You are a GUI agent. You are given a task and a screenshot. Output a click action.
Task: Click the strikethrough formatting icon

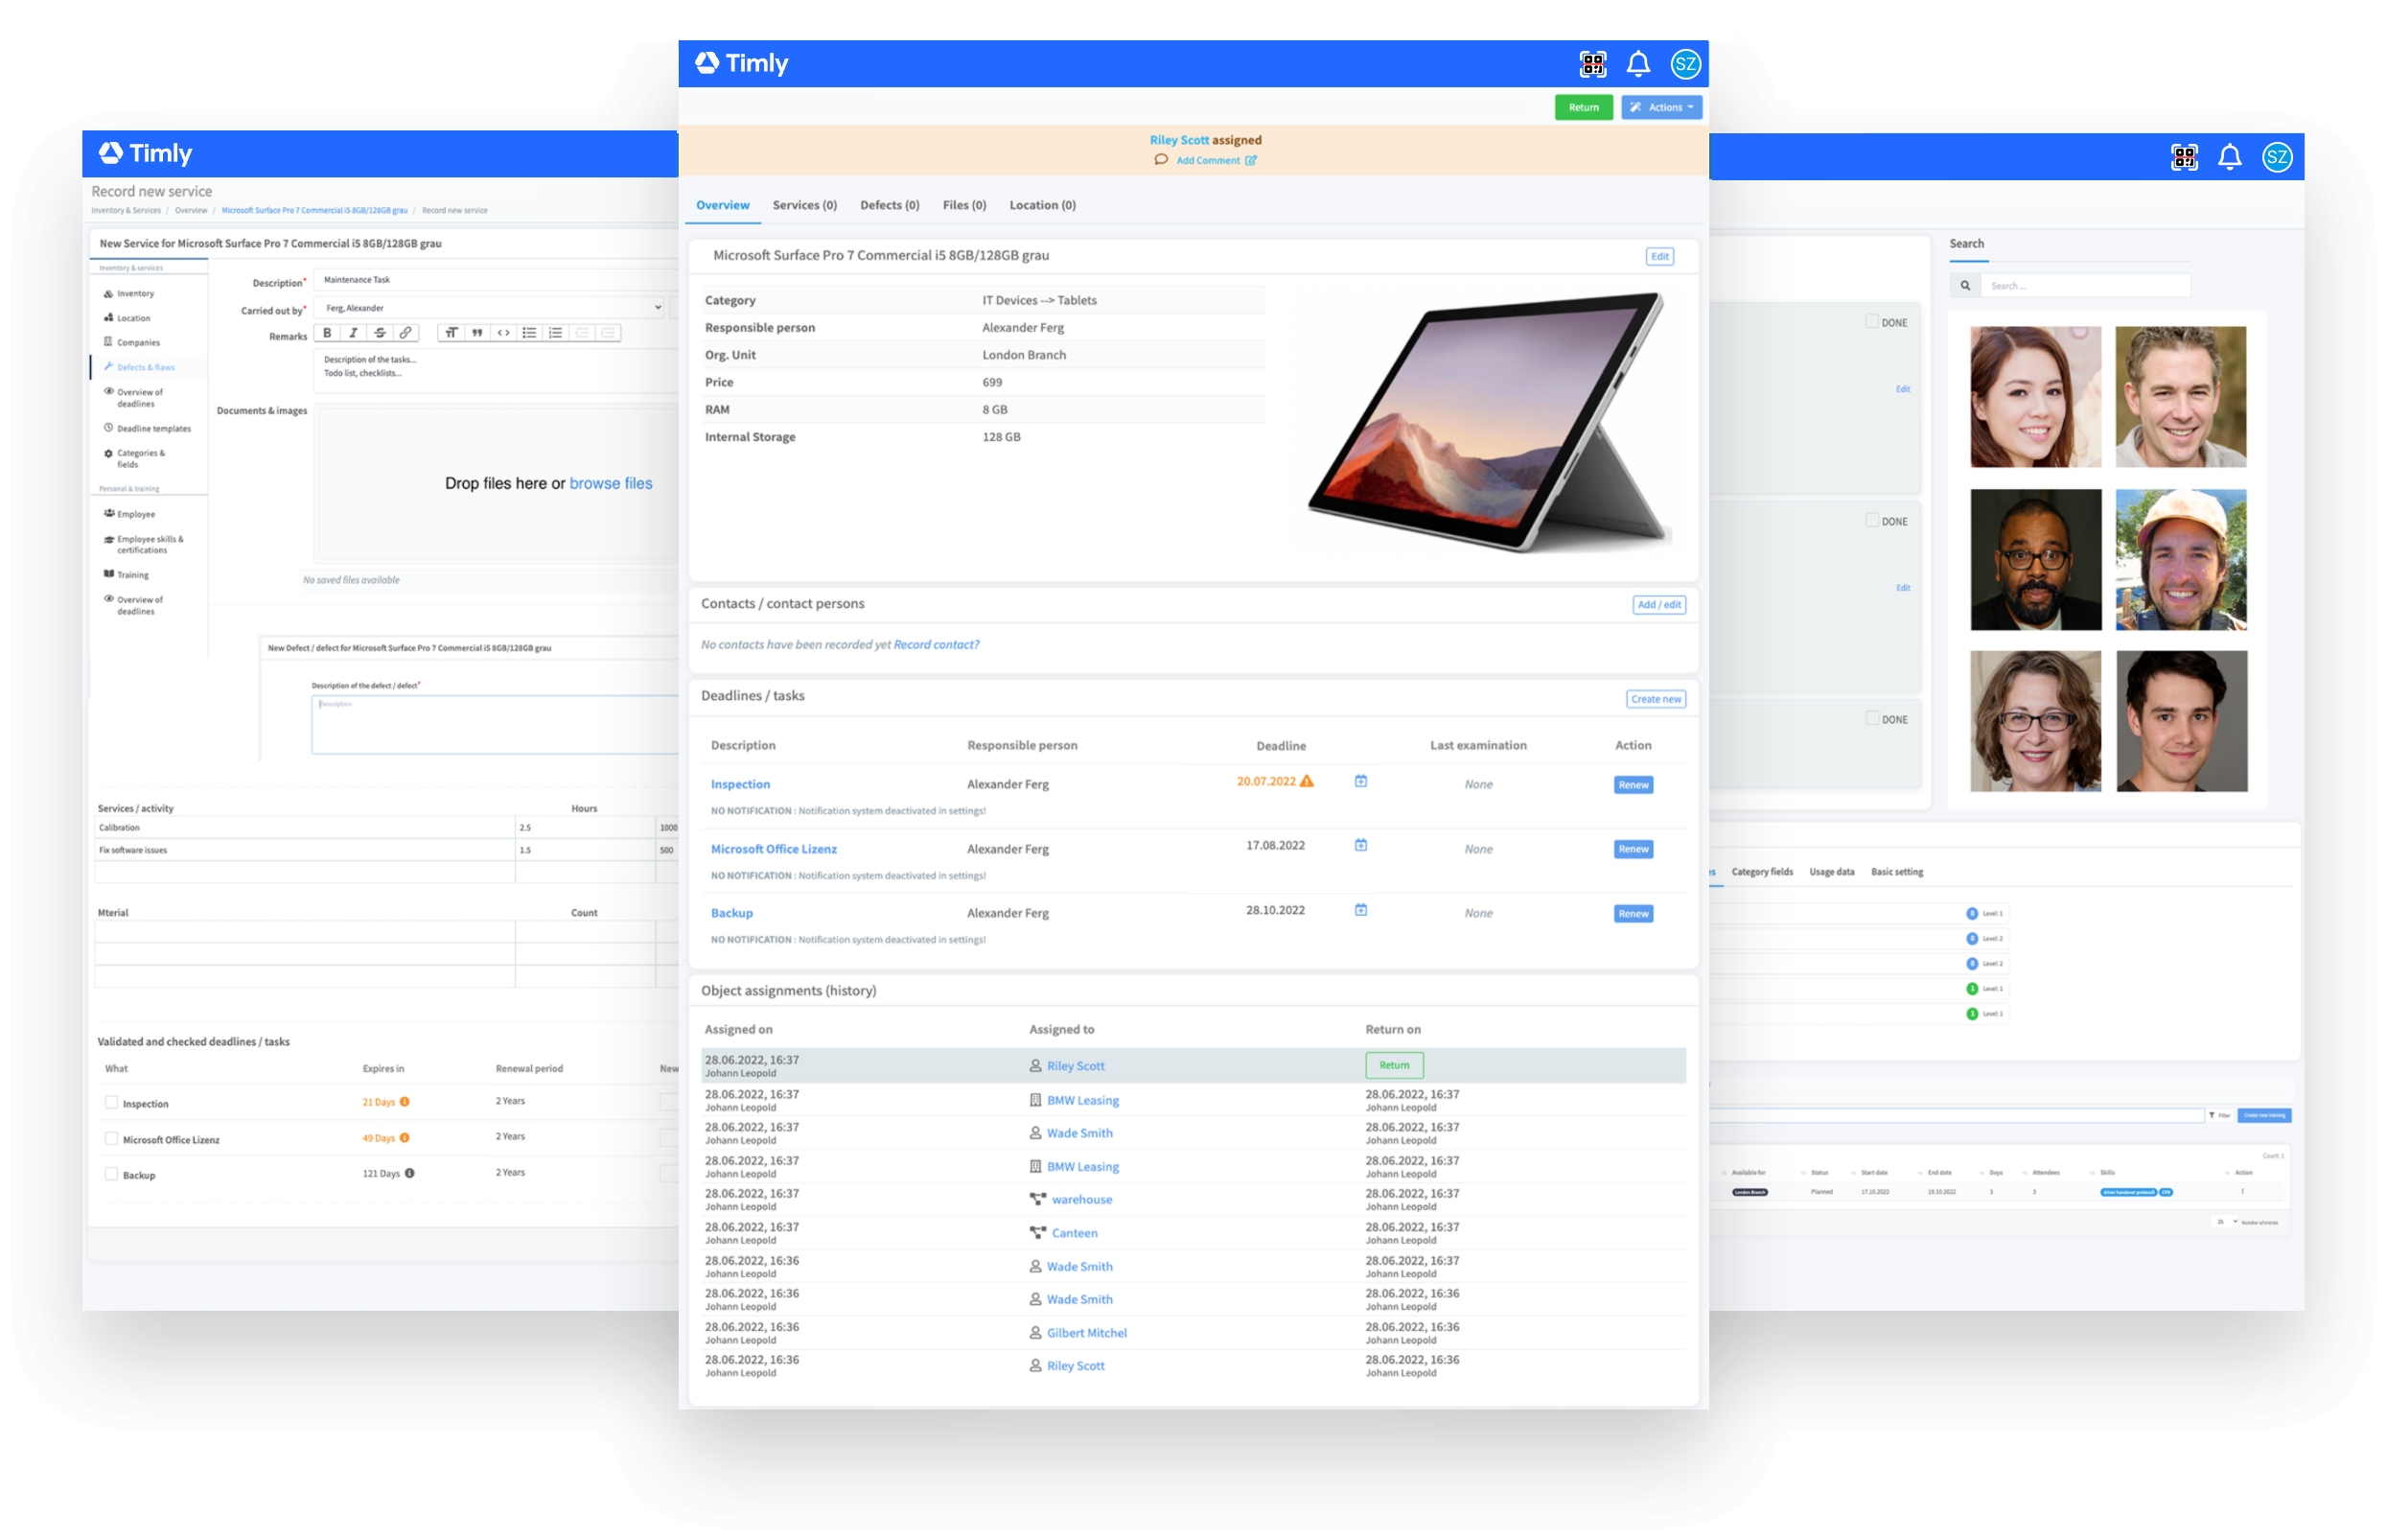(379, 333)
